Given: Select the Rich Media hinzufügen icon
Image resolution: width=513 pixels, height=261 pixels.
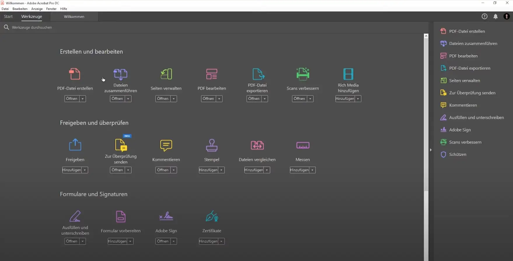Looking at the screenshot, I should click(x=348, y=74).
